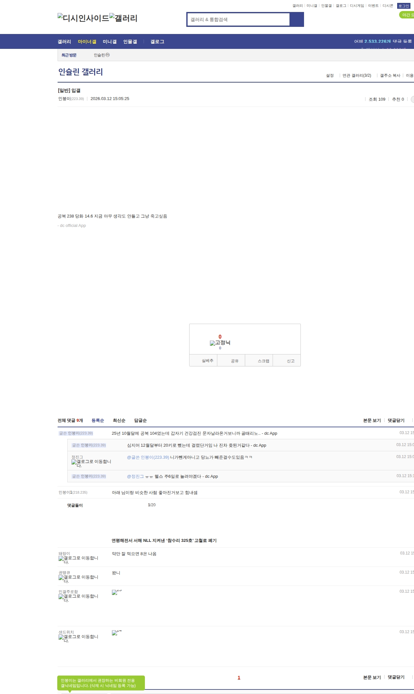The image size is (414, 694).
Task: Open 샌드위치's 갤로그 icon
Action: (x=78, y=638)
